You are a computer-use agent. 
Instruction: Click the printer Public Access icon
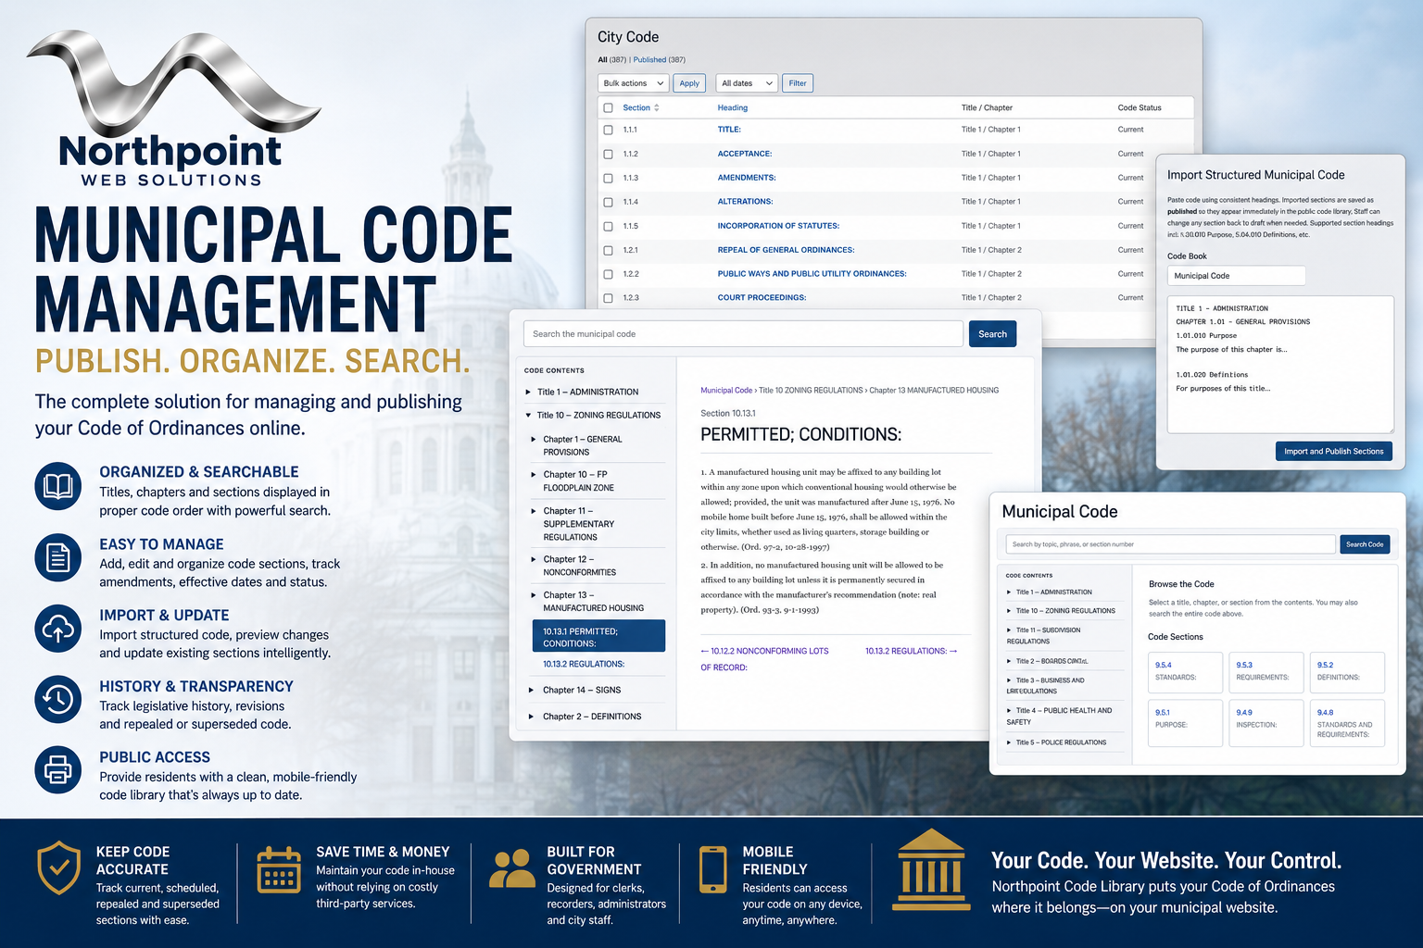coord(58,769)
